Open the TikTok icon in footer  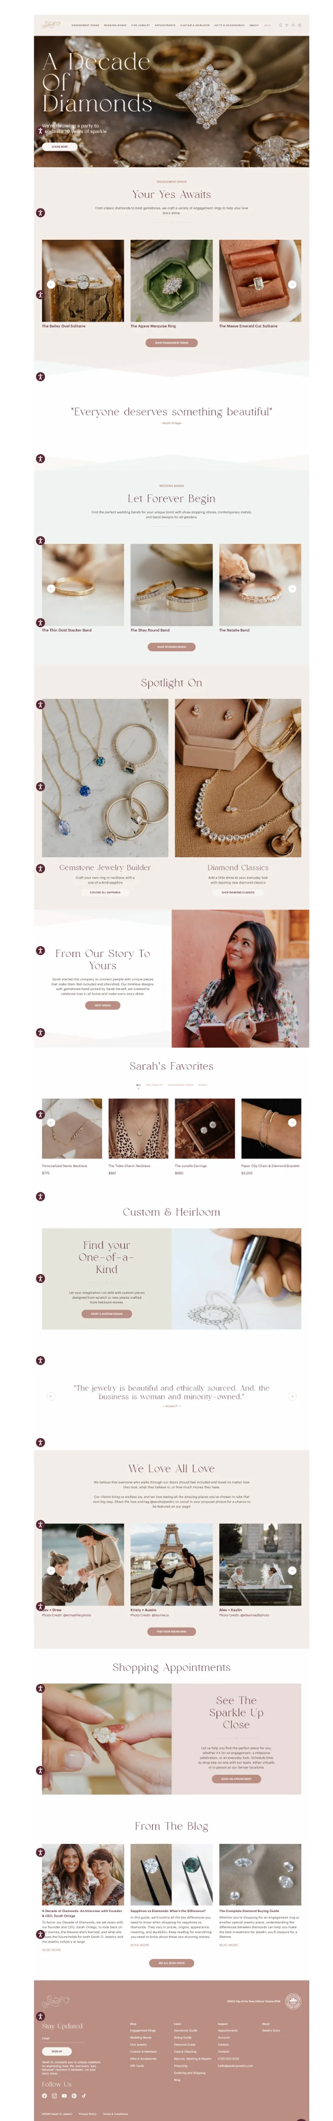click(84, 2096)
